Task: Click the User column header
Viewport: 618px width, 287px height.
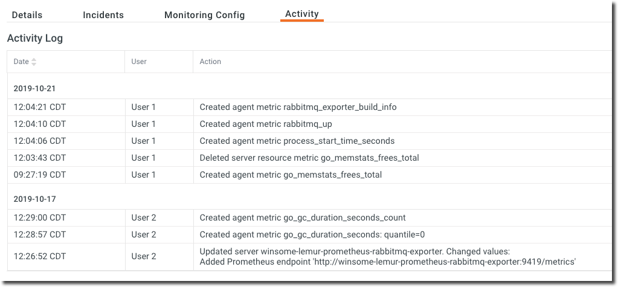Action: coord(139,62)
